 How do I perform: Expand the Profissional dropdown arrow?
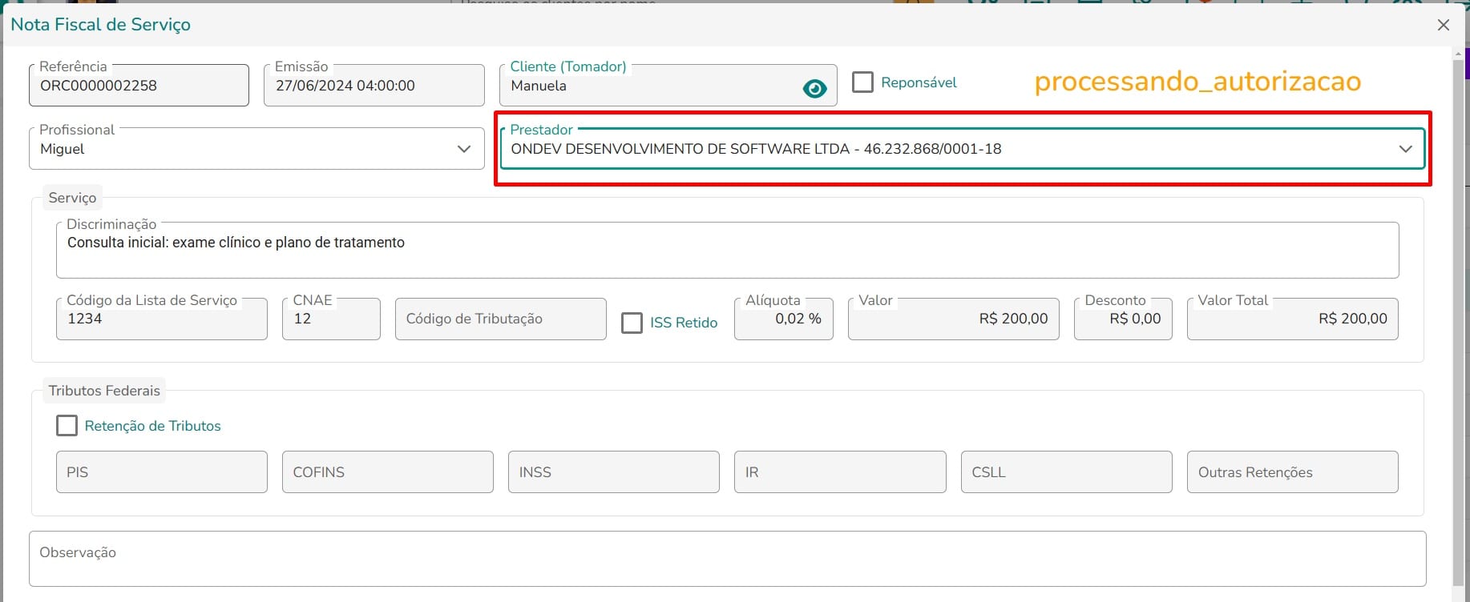click(x=464, y=149)
